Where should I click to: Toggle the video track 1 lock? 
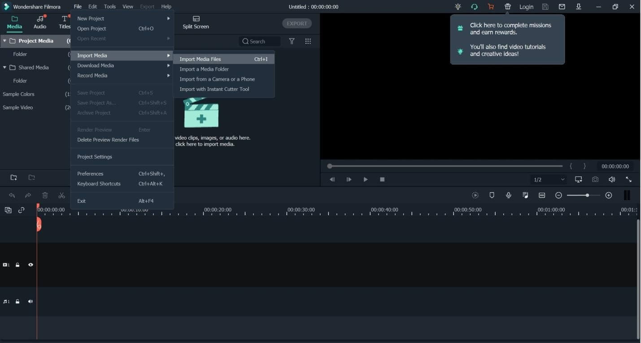click(x=17, y=265)
